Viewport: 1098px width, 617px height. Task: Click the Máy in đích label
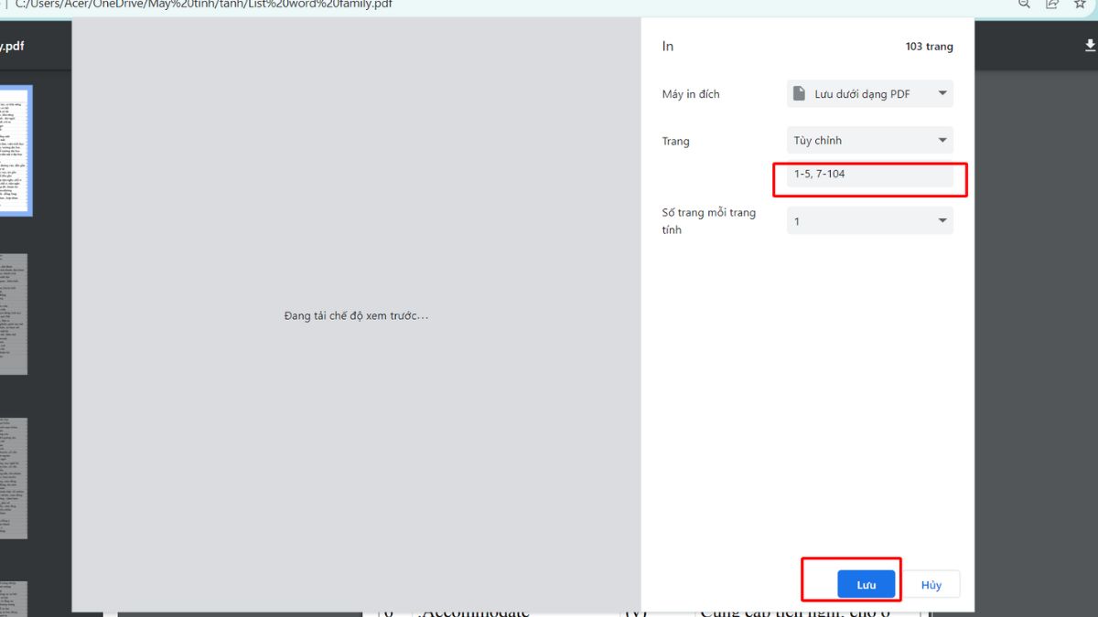pyautogui.click(x=691, y=94)
